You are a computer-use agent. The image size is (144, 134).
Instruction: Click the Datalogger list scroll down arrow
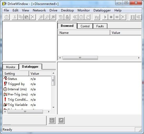(53, 107)
